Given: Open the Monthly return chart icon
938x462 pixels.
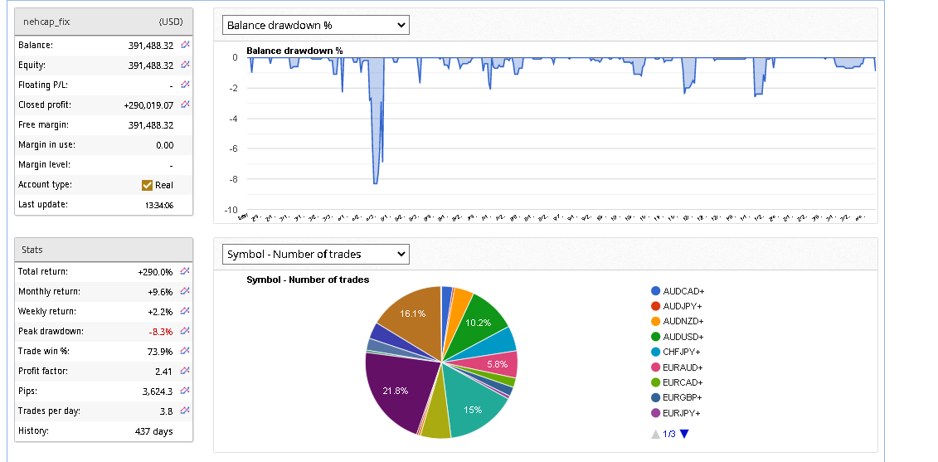Looking at the screenshot, I should (x=185, y=291).
